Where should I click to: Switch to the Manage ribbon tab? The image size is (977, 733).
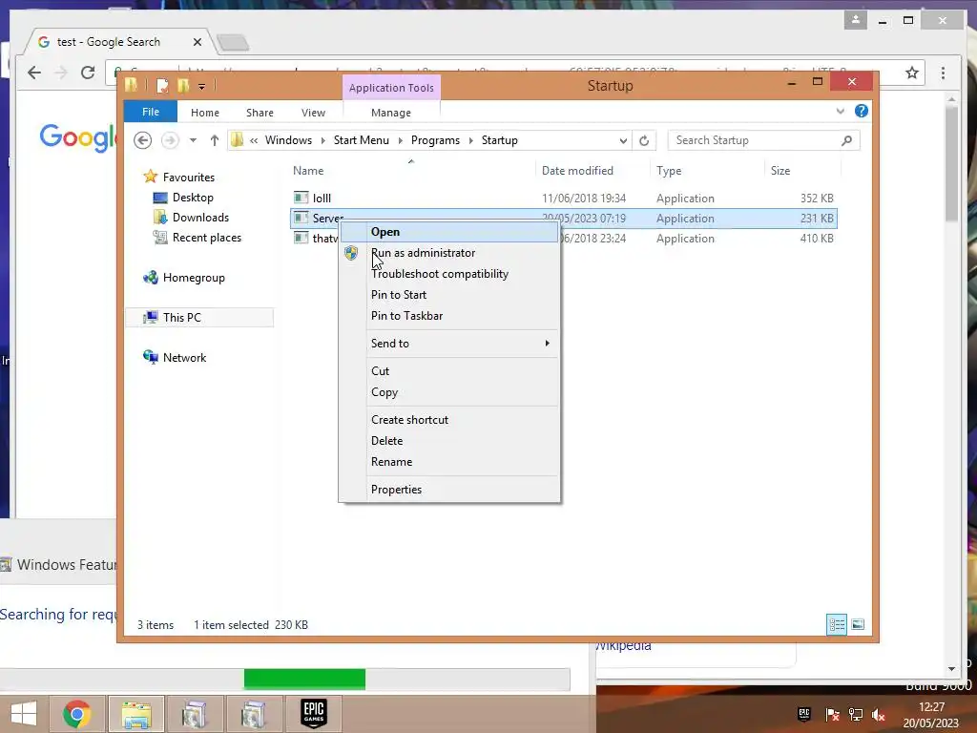(x=391, y=113)
